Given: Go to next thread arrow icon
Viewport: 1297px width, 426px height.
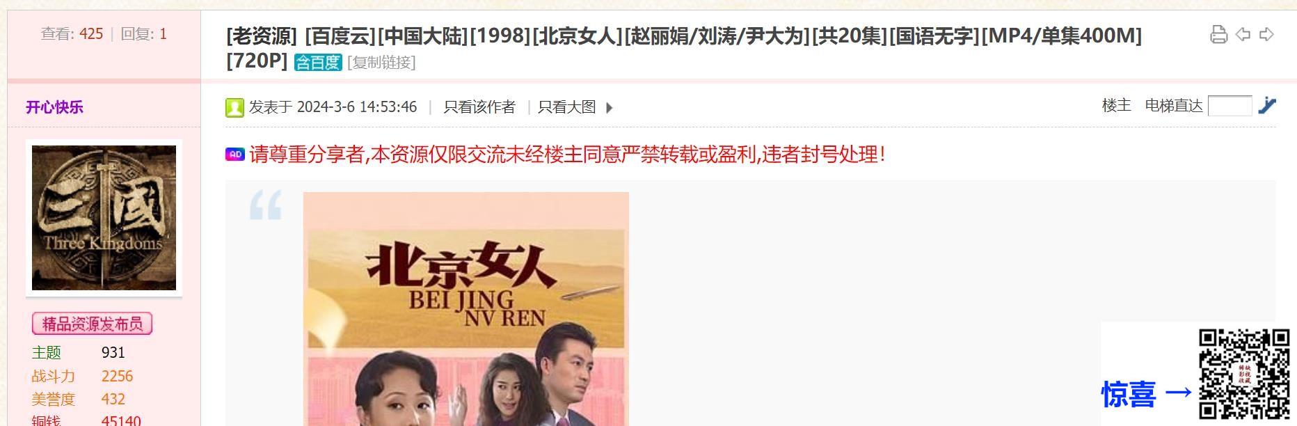Looking at the screenshot, I should pyautogui.click(x=1266, y=34).
